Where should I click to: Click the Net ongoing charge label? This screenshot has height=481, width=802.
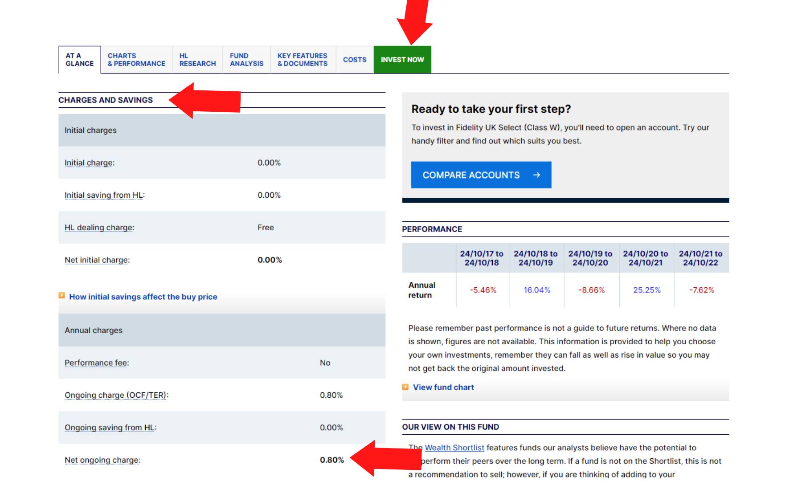click(x=102, y=460)
